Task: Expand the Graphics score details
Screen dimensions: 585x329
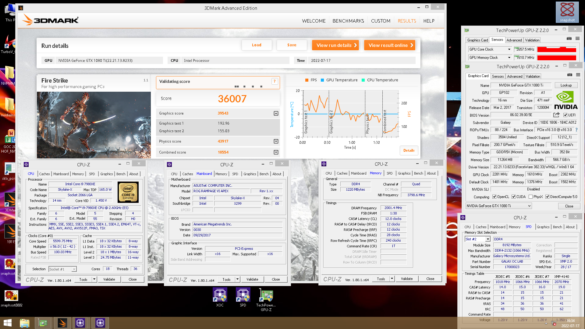Action: [x=276, y=113]
